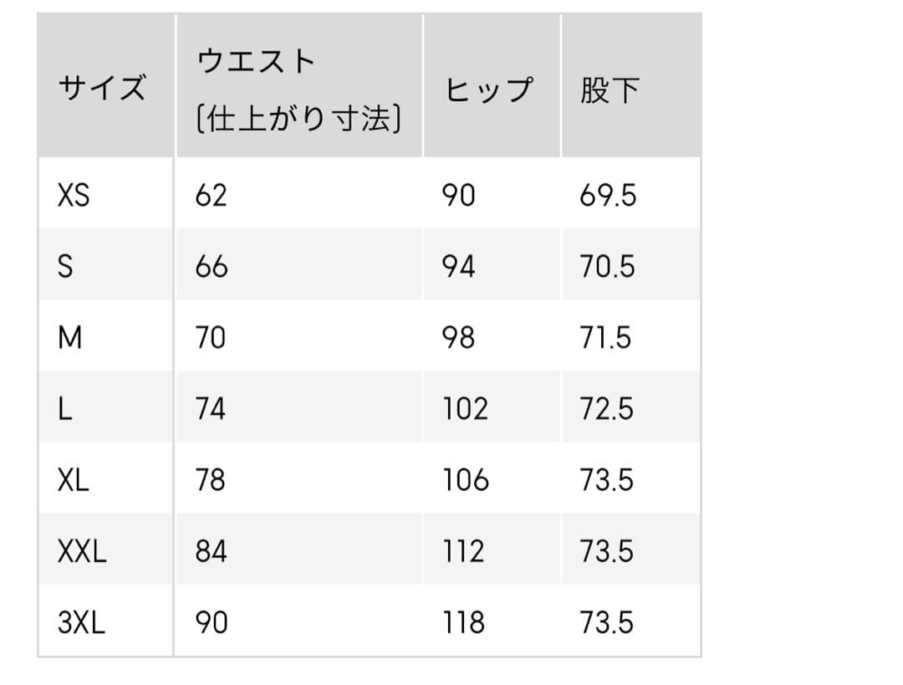This screenshot has width=903, height=685.
Task: Click the L hip value 102
Action: (466, 409)
